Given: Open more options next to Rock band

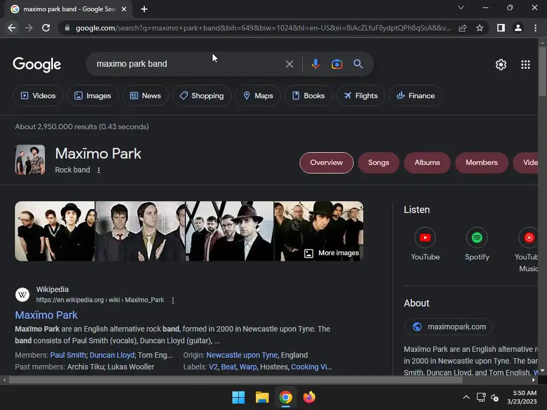Looking at the screenshot, I should 99,170.
